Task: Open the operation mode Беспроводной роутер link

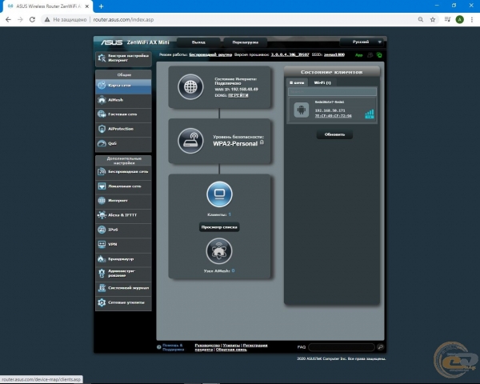Action: [x=210, y=55]
